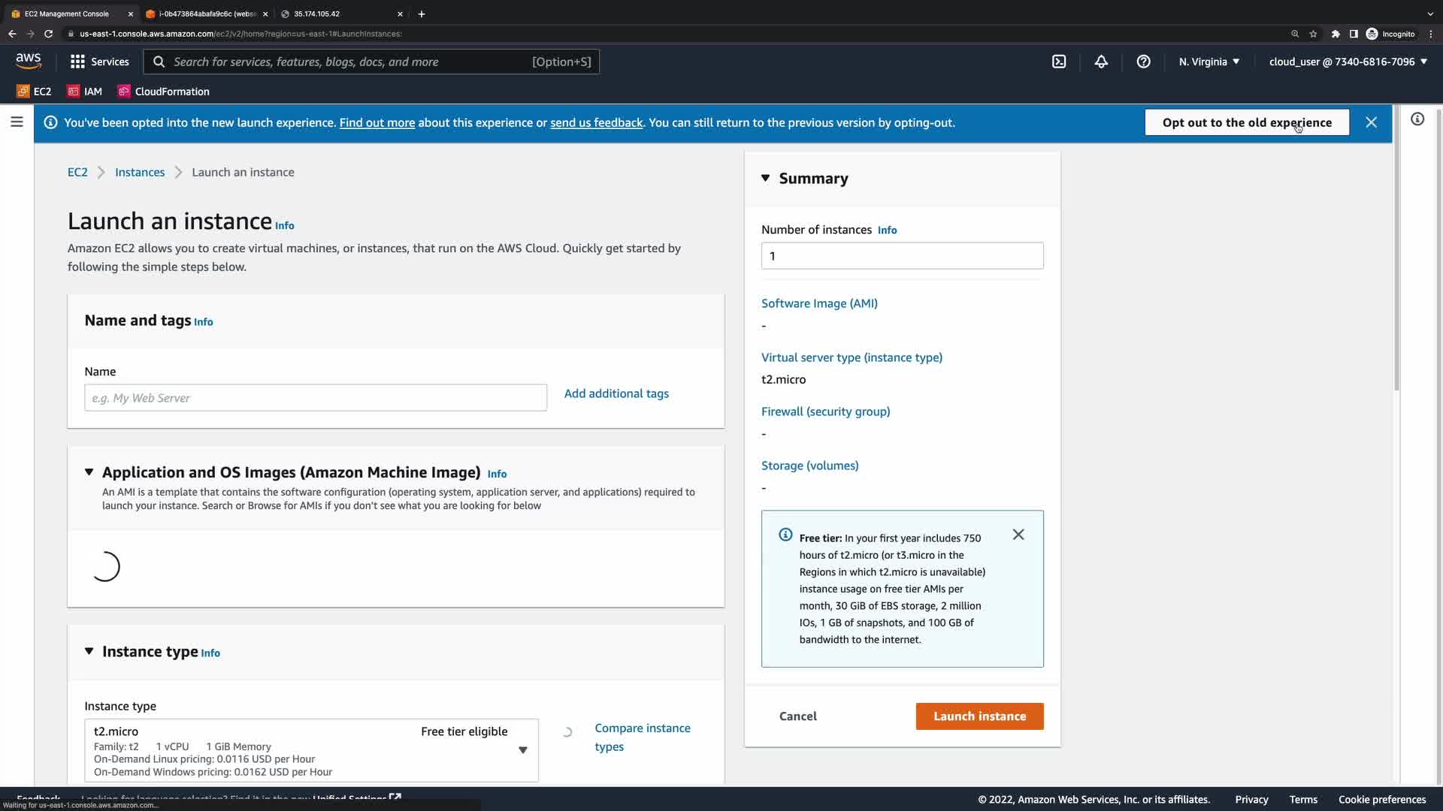Open the N. Virginia region dropdown
Screen dimensions: 1443x811
pyautogui.click(x=1209, y=62)
